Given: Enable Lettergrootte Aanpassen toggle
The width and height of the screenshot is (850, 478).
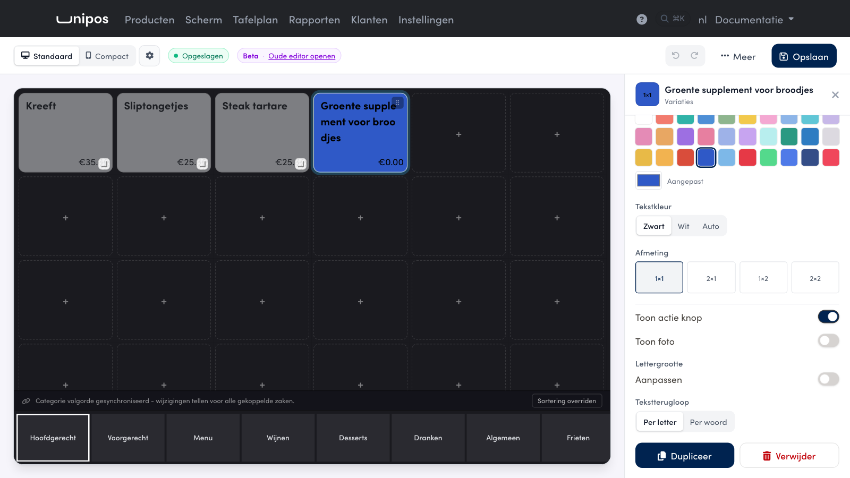Looking at the screenshot, I should [828, 379].
